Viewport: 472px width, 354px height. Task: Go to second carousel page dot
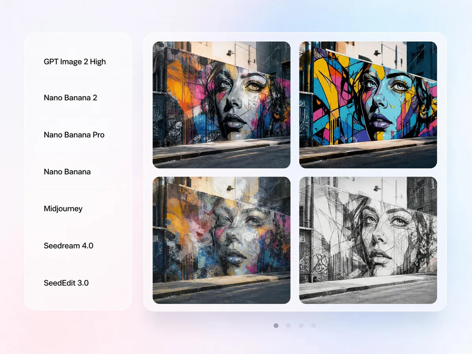click(288, 326)
